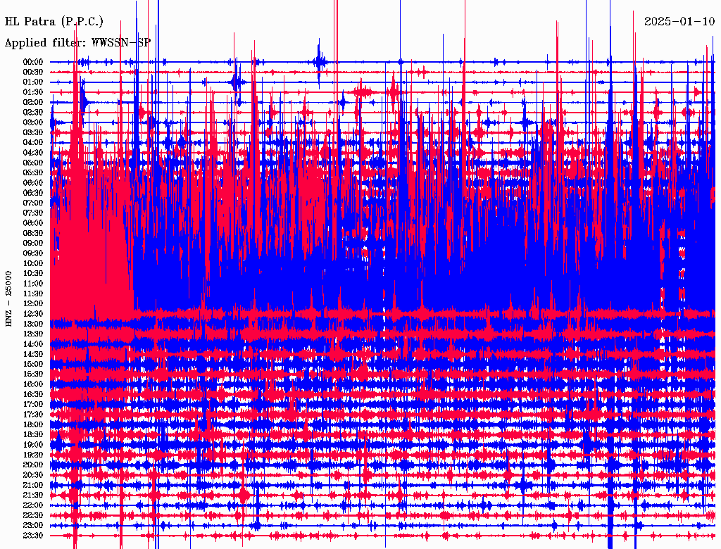Screen dimensions: 721x549
Task: Click the 18:30 time label
Action: (33, 435)
